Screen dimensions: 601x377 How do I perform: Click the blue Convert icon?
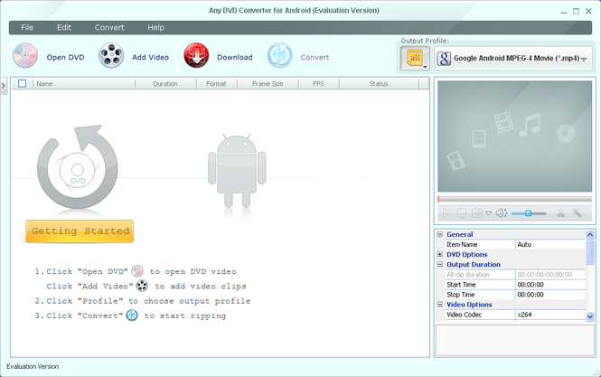(280, 56)
